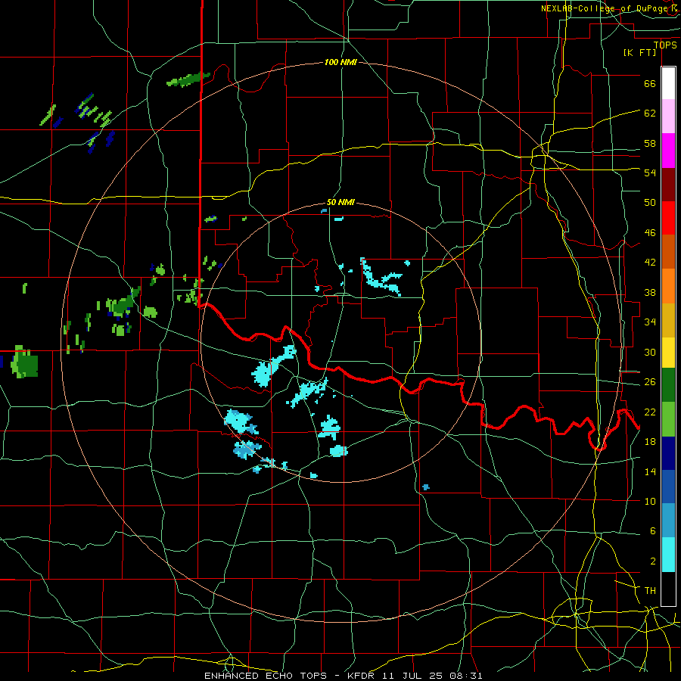Click the legend value "62"

tap(650, 113)
